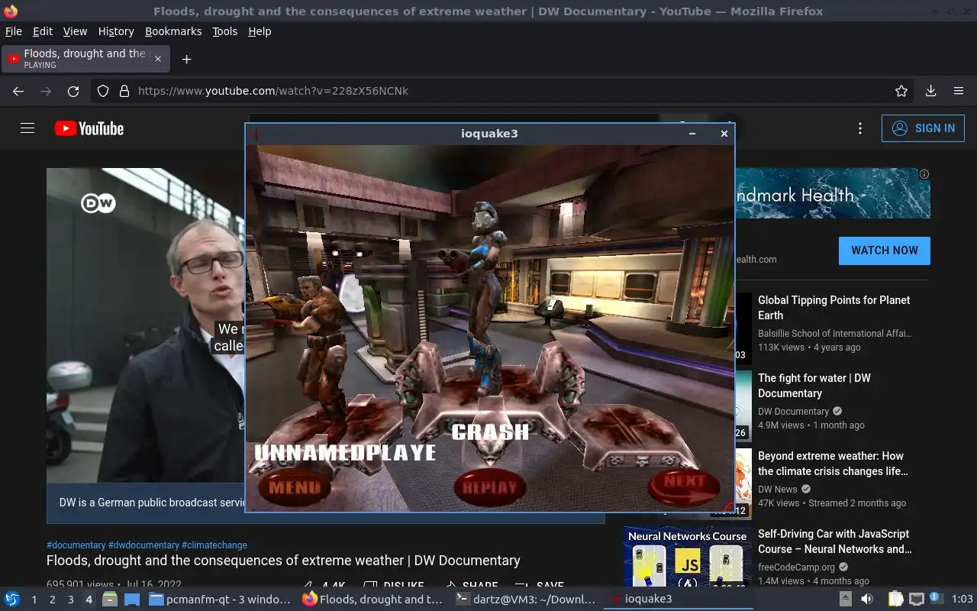This screenshot has width=977, height=611.
Task: Go to the YouTube home logo
Action: tap(89, 128)
